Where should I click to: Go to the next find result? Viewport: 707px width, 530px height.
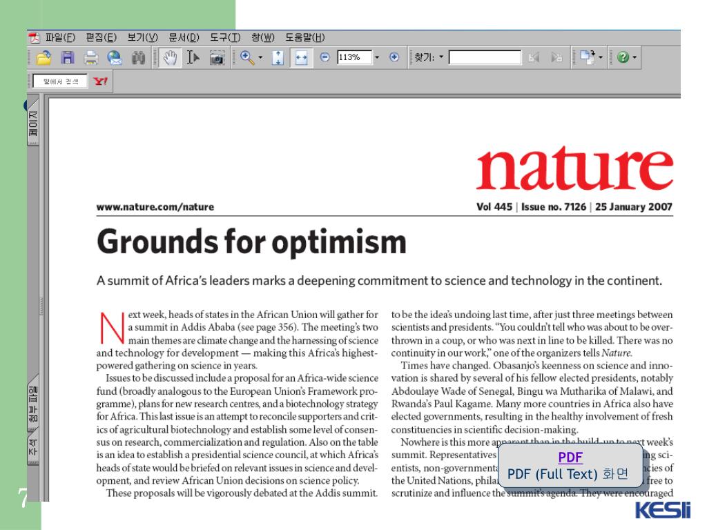(556, 57)
